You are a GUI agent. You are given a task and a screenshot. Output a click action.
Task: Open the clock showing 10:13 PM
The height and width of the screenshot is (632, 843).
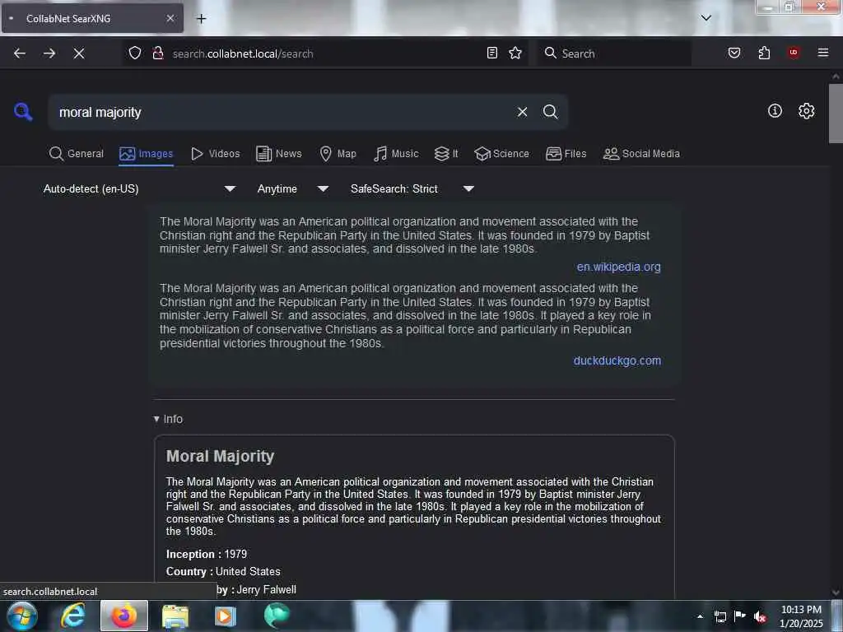pyautogui.click(x=801, y=616)
